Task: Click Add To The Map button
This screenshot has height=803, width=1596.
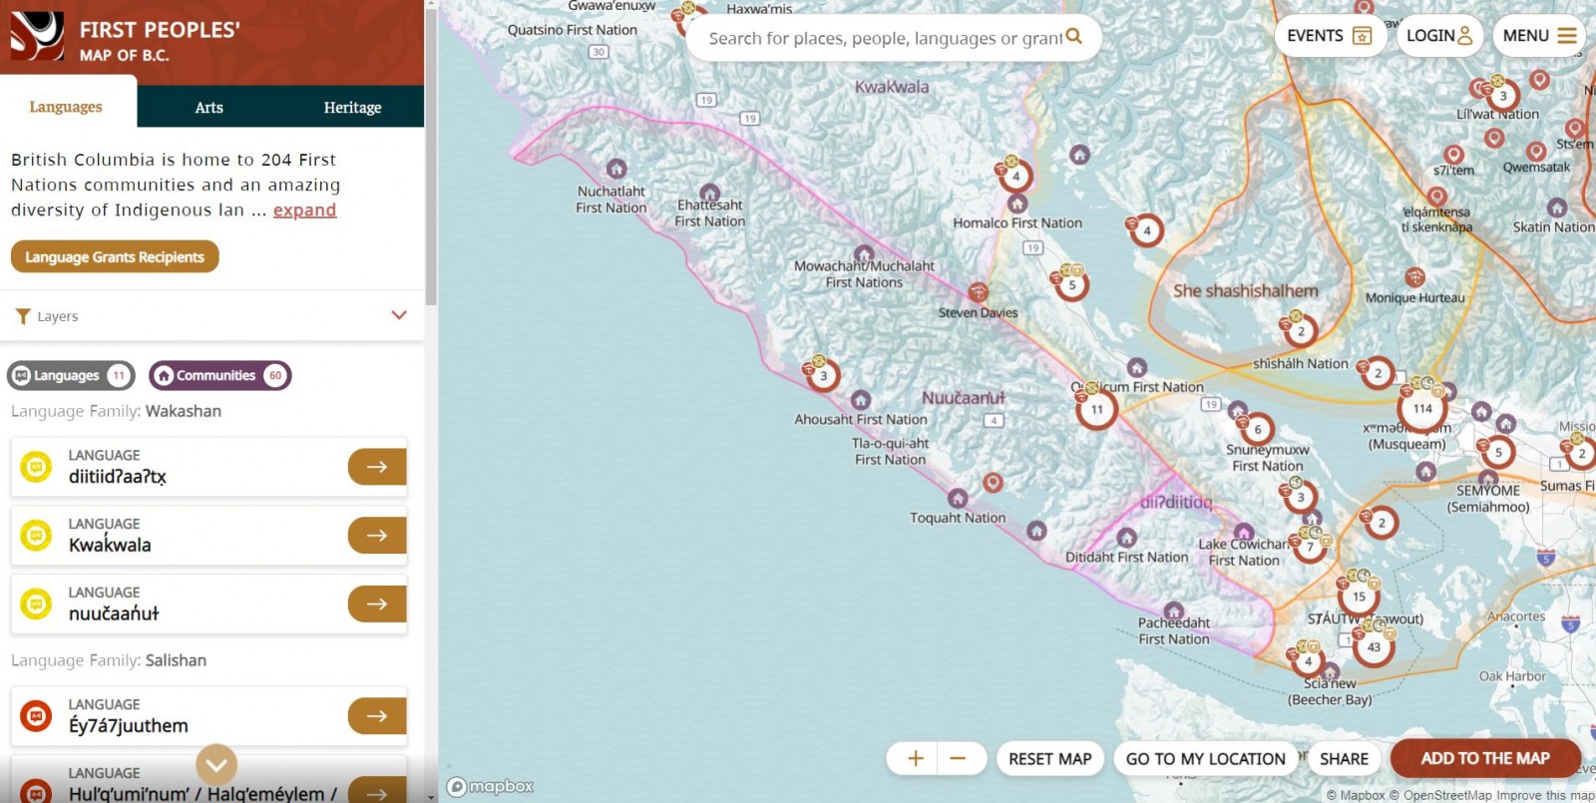Action: [1485, 759]
